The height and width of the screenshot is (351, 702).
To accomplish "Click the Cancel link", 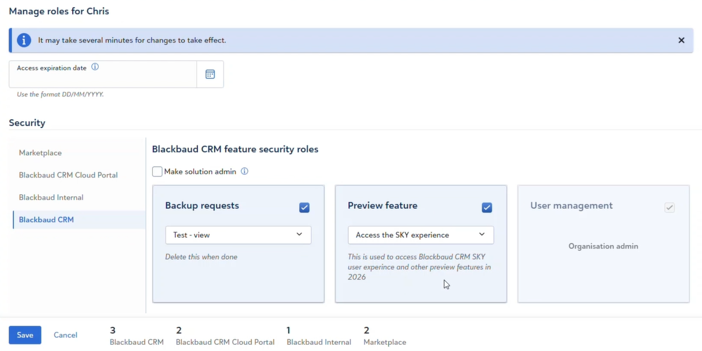I will click(65, 335).
